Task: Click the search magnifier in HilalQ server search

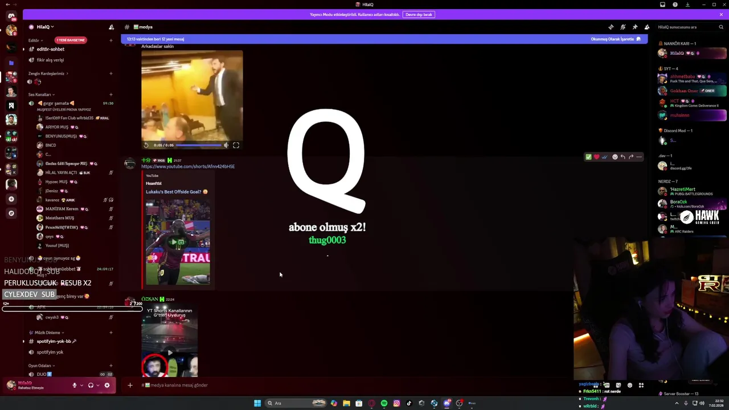Action: pyautogui.click(x=721, y=27)
